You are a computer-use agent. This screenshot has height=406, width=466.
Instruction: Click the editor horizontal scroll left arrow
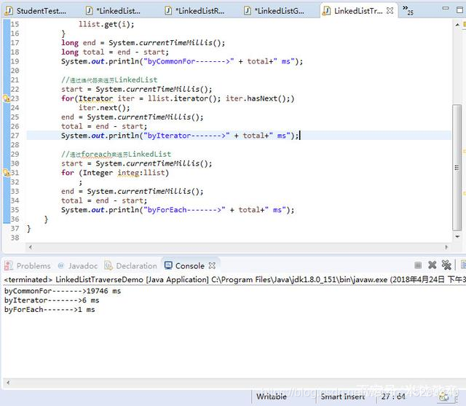[x=31, y=247]
